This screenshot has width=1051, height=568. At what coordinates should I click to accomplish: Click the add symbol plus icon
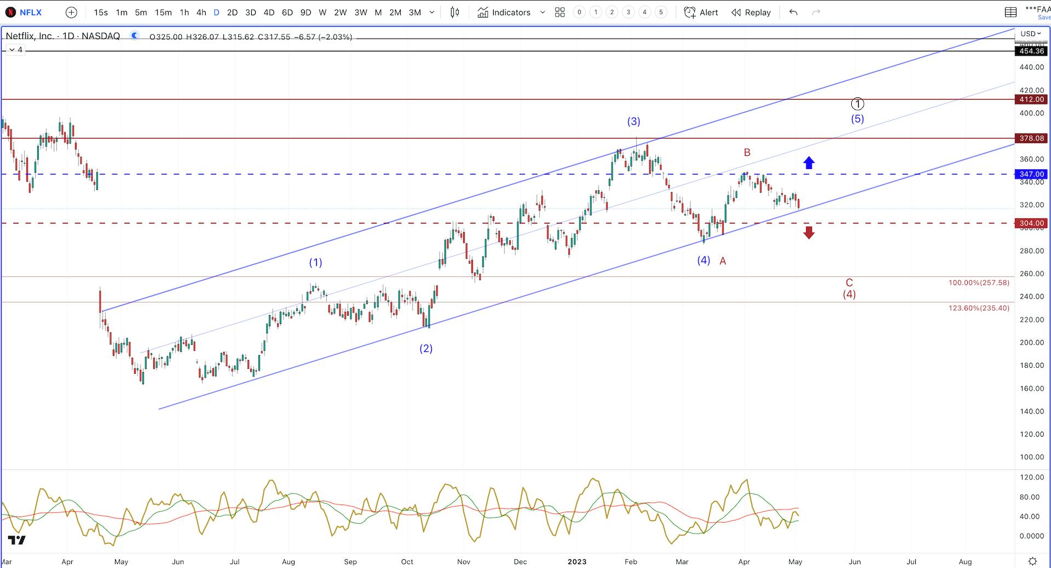point(71,12)
